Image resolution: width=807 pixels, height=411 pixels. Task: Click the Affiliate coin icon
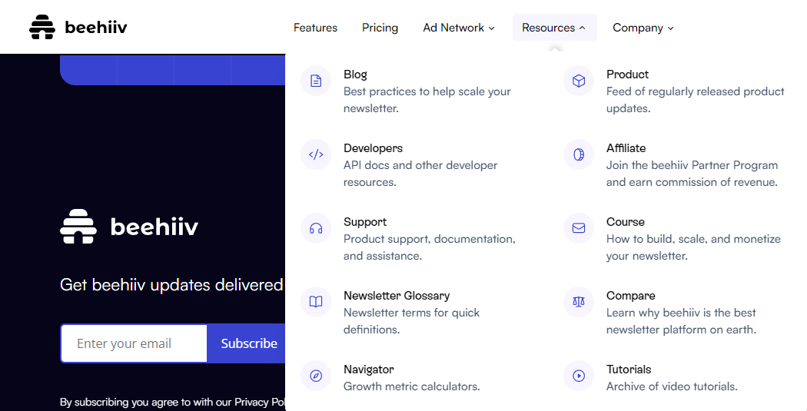point(579,154)
